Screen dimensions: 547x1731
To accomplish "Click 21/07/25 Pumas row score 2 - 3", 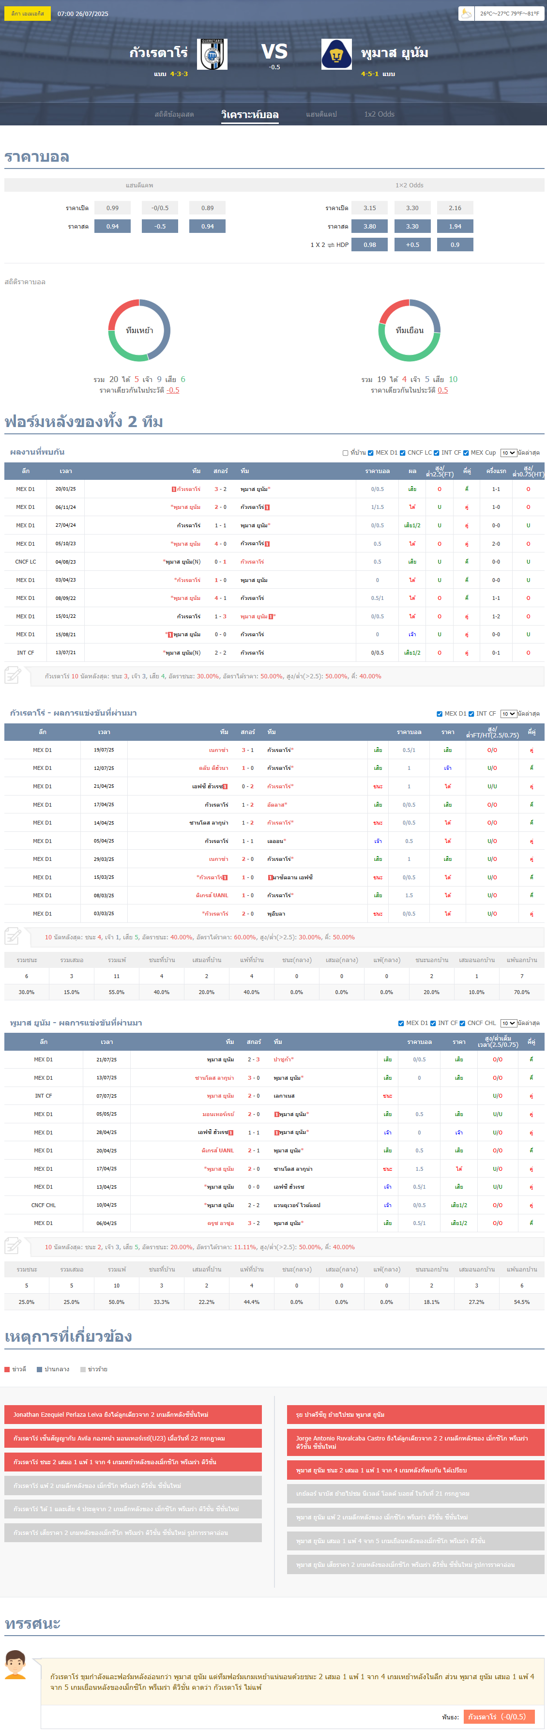I will (x=254, y=1060).
